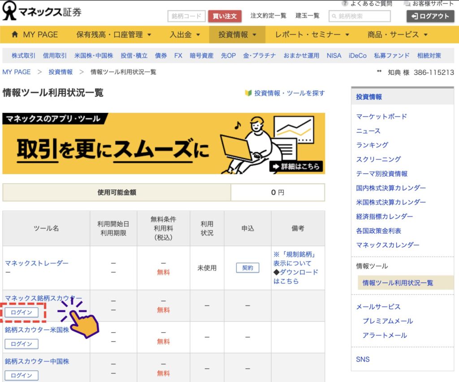Open ランキング in the sidebar

[372, 145]
